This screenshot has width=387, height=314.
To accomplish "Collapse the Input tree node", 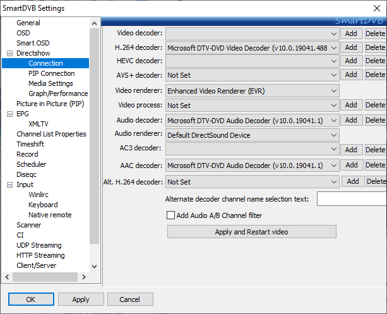I will click(x=9, y=184).
